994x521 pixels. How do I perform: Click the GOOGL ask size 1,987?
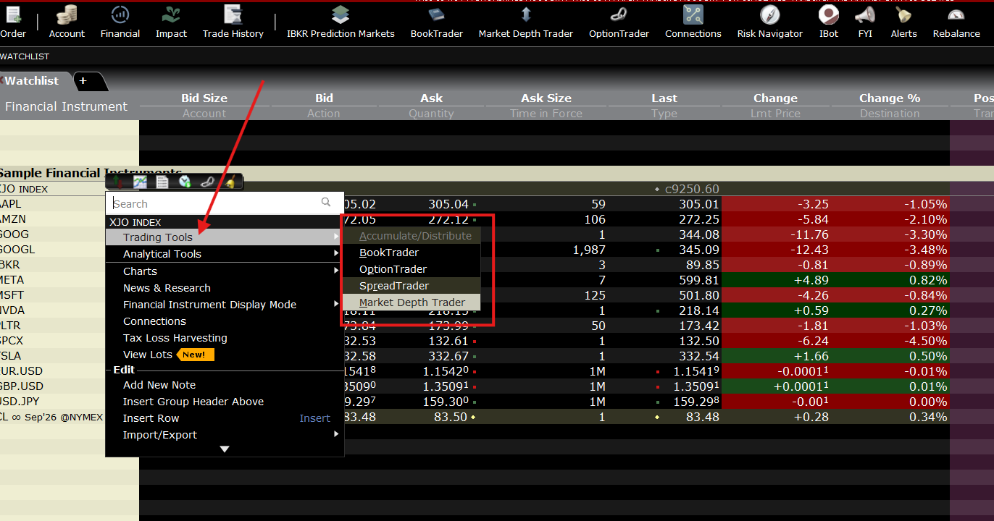pyautogui.click(x=589, y=250)
